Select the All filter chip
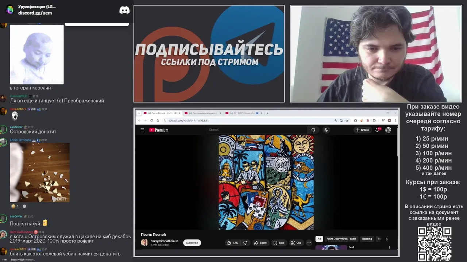467x262 pixels. [x=319, y=239]
